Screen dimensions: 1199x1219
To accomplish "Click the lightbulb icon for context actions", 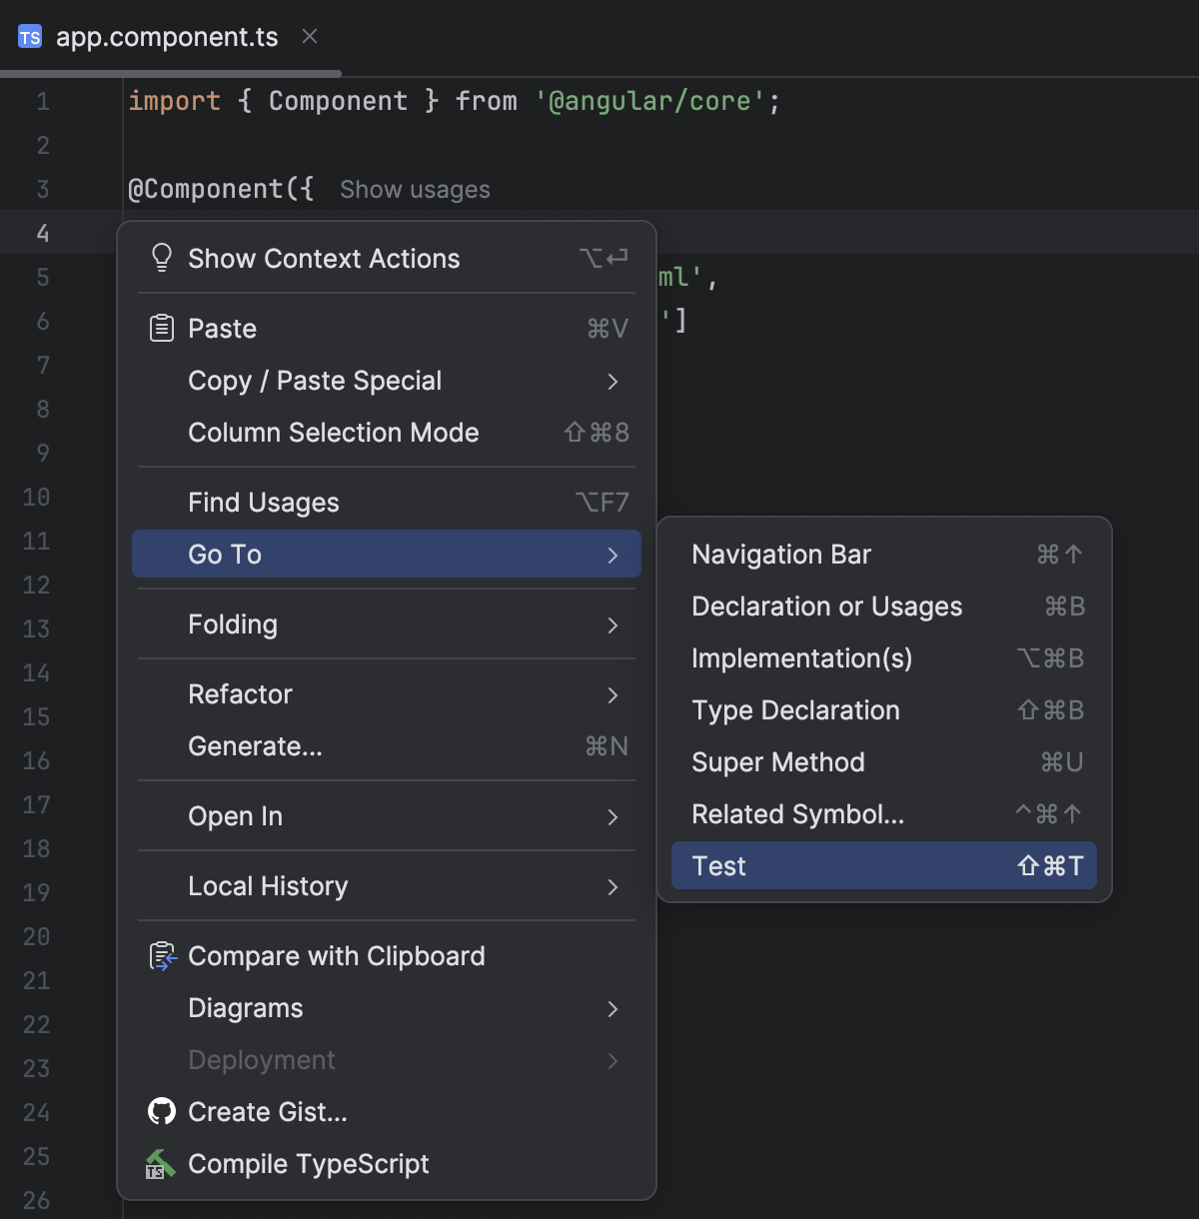I will click(x=162, y=258).
